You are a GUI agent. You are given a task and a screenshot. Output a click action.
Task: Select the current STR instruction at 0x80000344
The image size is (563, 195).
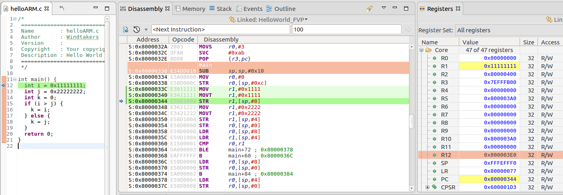click(268, 101)
